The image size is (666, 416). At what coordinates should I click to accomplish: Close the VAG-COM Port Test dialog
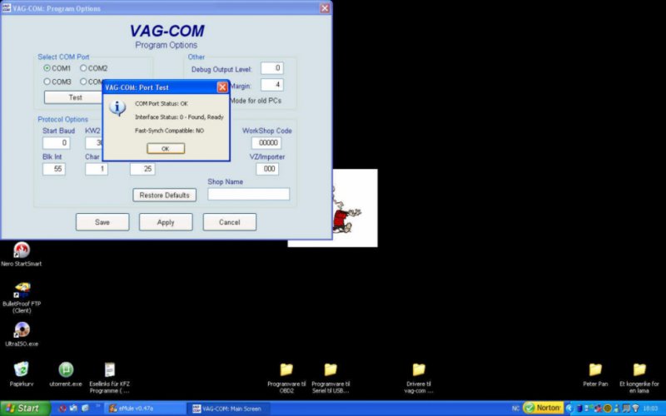click(x=222, y=87)
